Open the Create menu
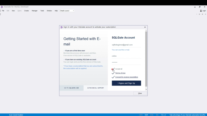 click(x=26, y=11)
